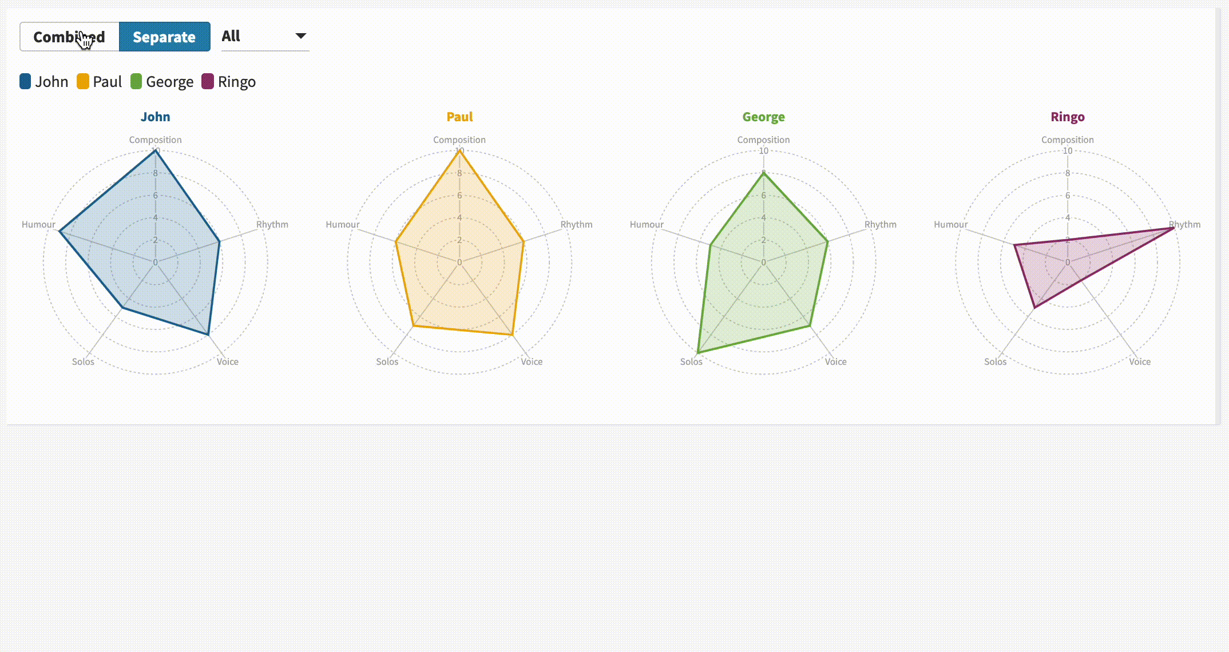Screen dimensions: 1229x652
Task: Click the Ringo chart title
Action: click(x=1067, y=117)
